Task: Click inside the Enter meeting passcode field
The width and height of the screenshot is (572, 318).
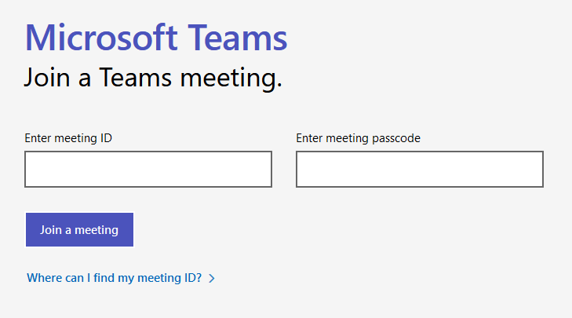Action: tap(420, 170)
